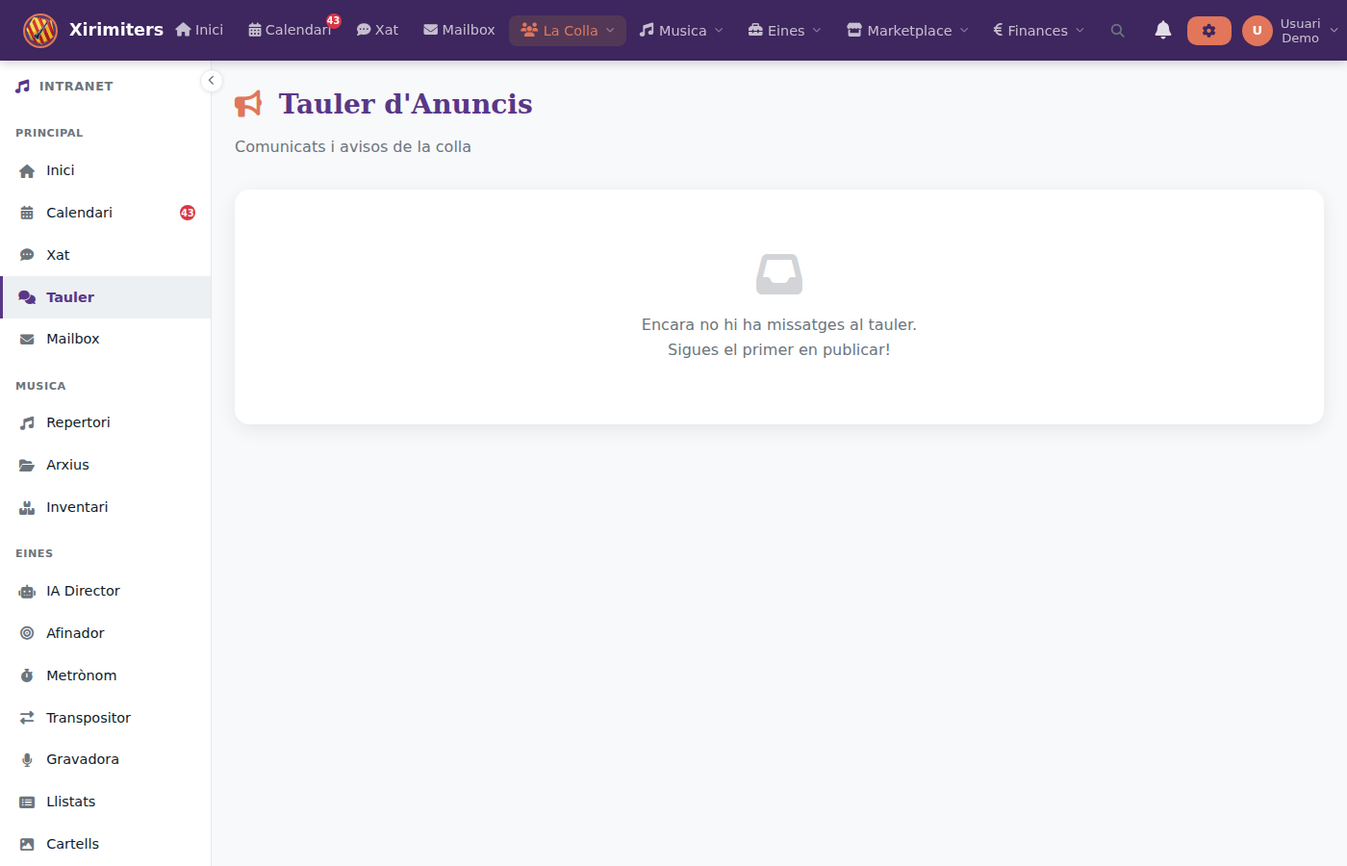Image resolution: width=1347 pixels, height=866 pixels.
Task: Click the notifications bell icon
Action: pos(1162,31)
